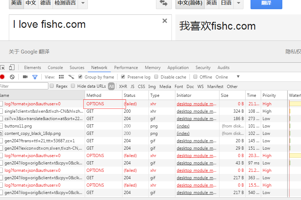The height and width of the screenshot is (200, 301).
Task: Open target language dropdown arrow
Action: pyautogui.click(x=239, y=3)
